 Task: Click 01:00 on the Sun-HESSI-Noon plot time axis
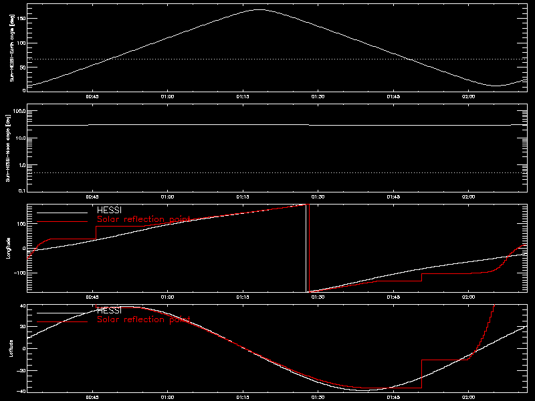pos(167,197)
